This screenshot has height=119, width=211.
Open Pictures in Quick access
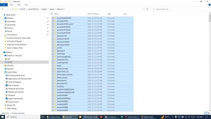(10, 28)
